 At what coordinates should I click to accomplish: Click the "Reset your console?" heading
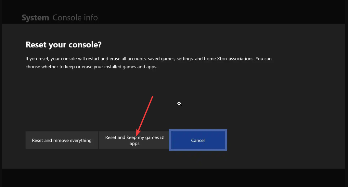[x=63, y=45]
